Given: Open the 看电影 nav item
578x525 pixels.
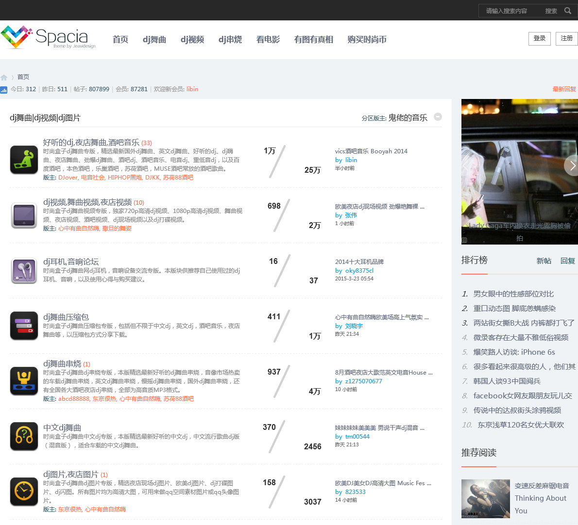Looking at the screenshot, I should point(268,39).
